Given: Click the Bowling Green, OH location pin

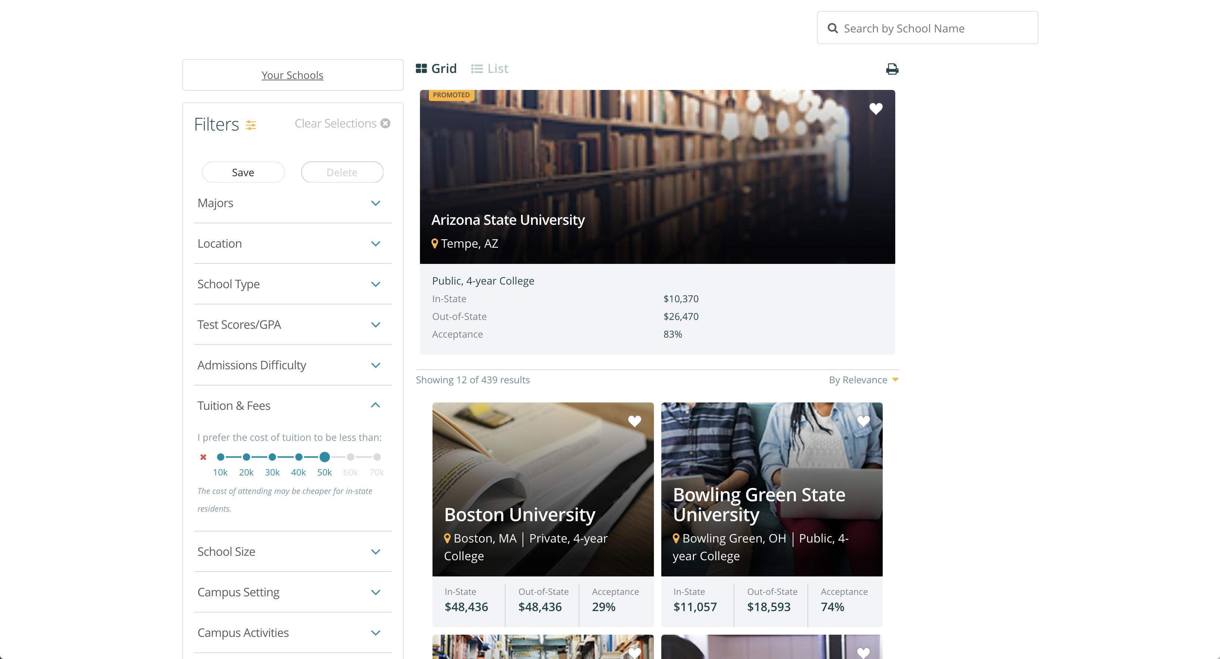Looking at the screenshot, I should [x=676, y=538].
